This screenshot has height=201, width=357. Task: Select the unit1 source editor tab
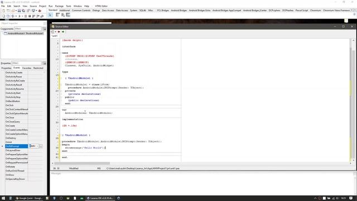(x=55, y=36)
